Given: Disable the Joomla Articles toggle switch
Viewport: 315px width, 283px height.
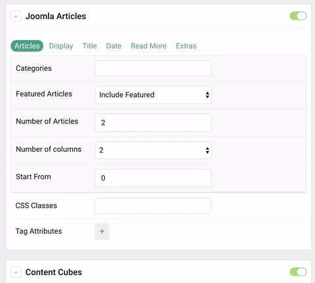Looking at the screenshot, I should 298,16.
